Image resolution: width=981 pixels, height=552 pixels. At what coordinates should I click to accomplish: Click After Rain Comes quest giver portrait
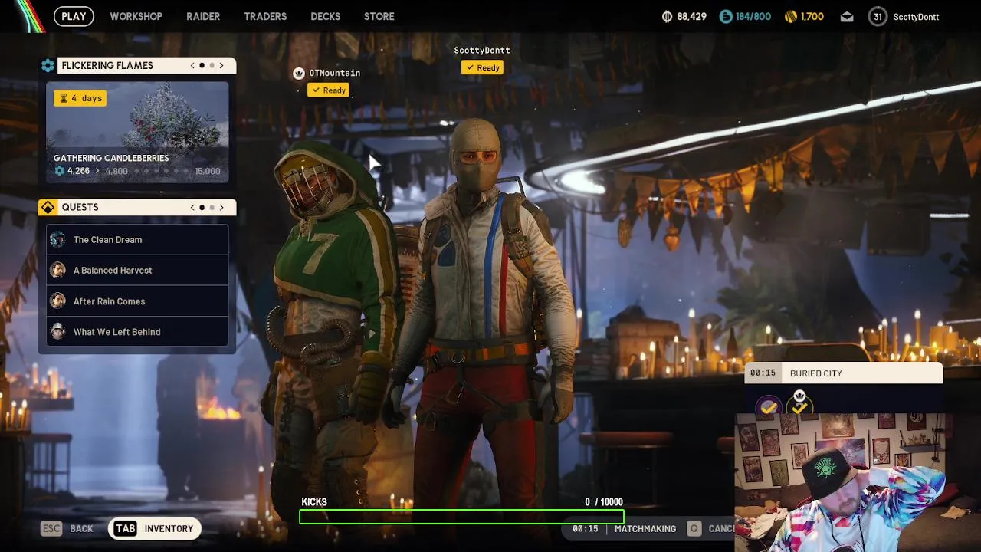pos(57,301)
